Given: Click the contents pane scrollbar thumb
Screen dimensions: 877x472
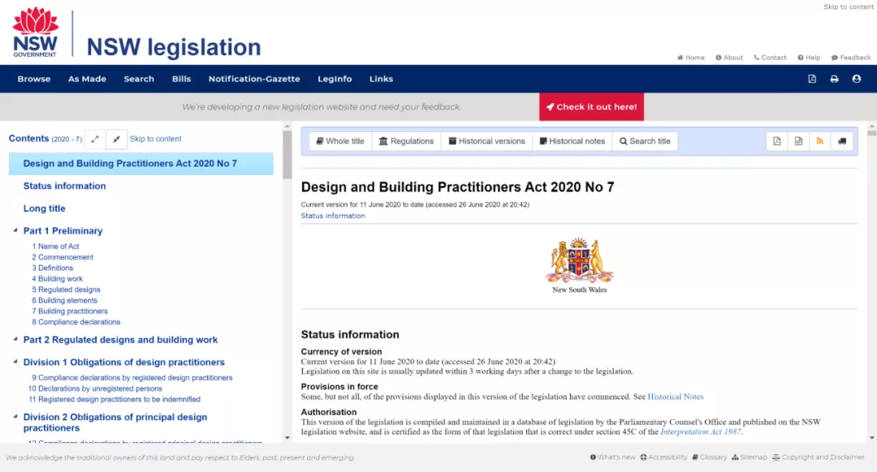Looking at the screenshot, I should (287, 155).
